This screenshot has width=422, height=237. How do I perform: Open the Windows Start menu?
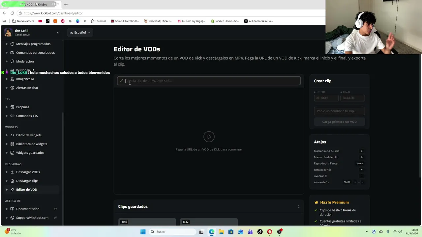pos(143,232)
